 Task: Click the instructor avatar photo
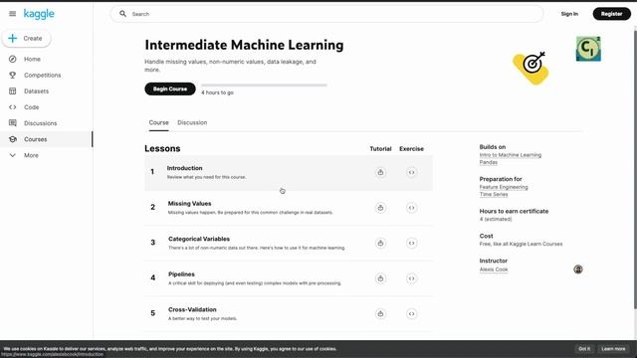tap(578, 269)
